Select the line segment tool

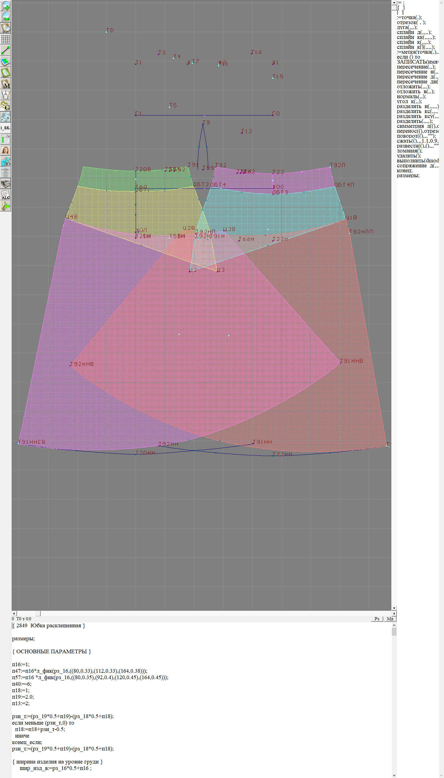(x=6, y=50)
